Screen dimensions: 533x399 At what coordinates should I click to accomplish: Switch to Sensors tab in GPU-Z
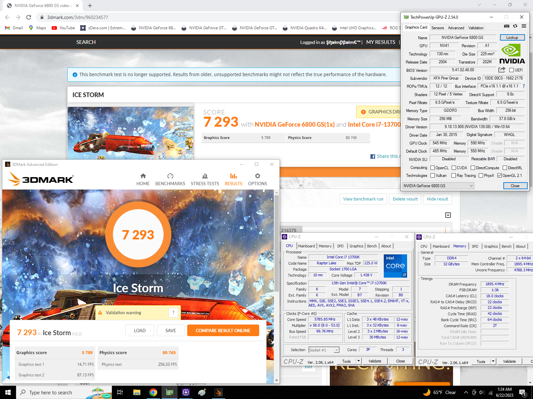point(437,28)
